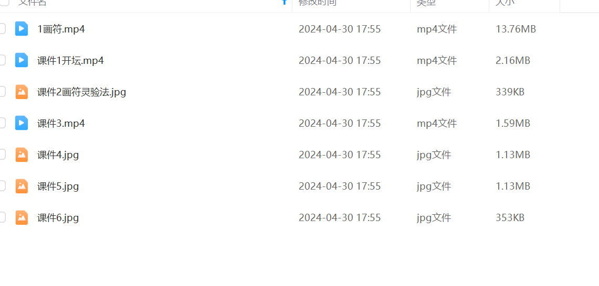This screenshot has height=286, width=599.
Task: Tick the checkbox beside 课件3.mp4
Action: coord(2,123)
